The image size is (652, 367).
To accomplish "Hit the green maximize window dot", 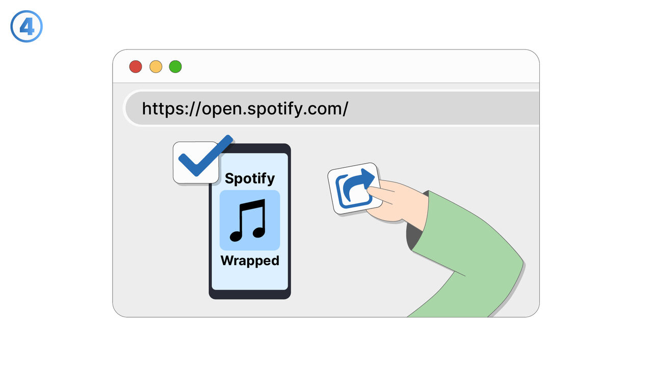I will pyautogui.click(x=175, y=67).
